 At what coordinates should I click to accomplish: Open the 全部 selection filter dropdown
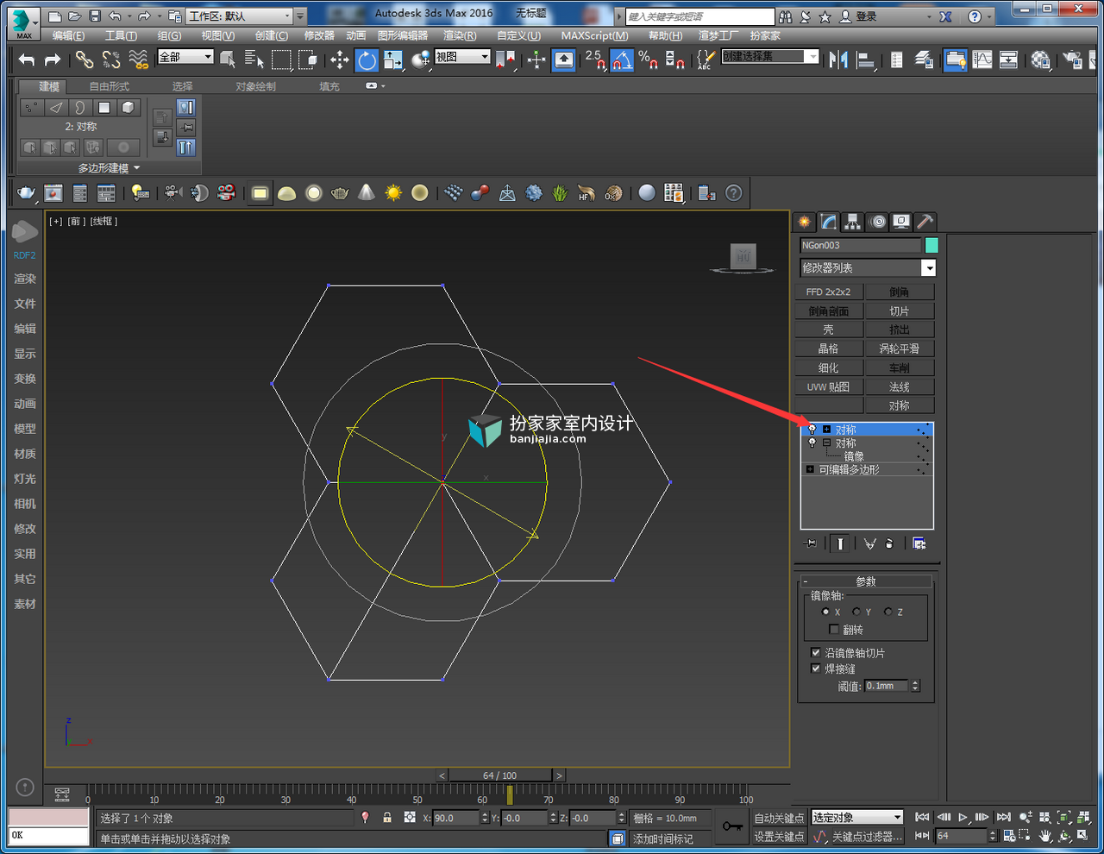[185, 57]
